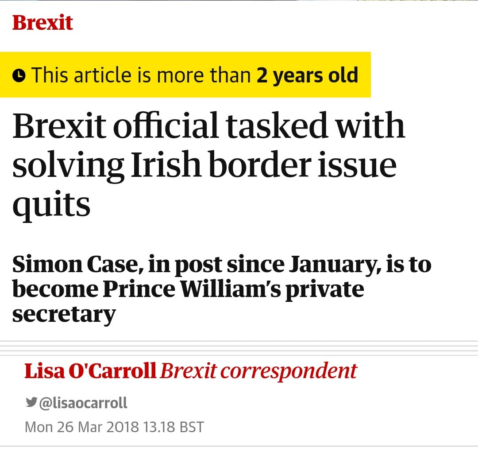This screenshot has width=478, height=449.
Task: Click the Twitter bird icon
Action: pyautogui.click(x=31, y=402)
